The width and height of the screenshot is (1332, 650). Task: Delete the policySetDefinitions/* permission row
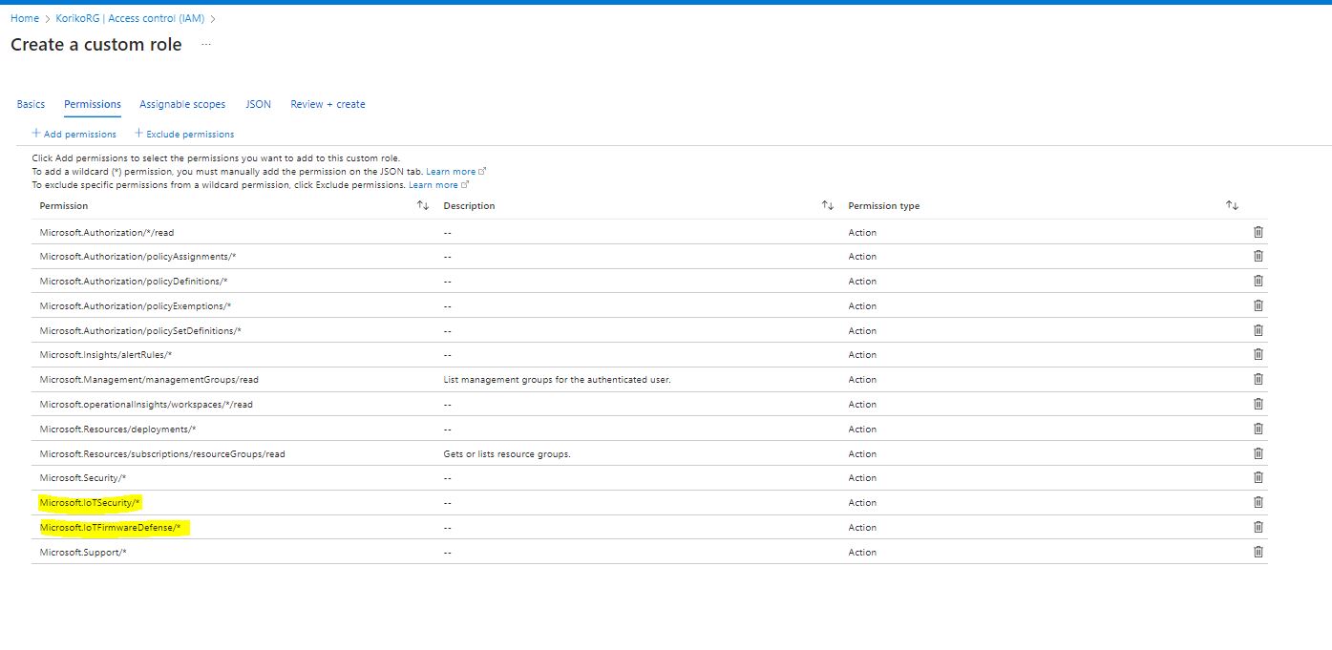(x=1258, y=330)
